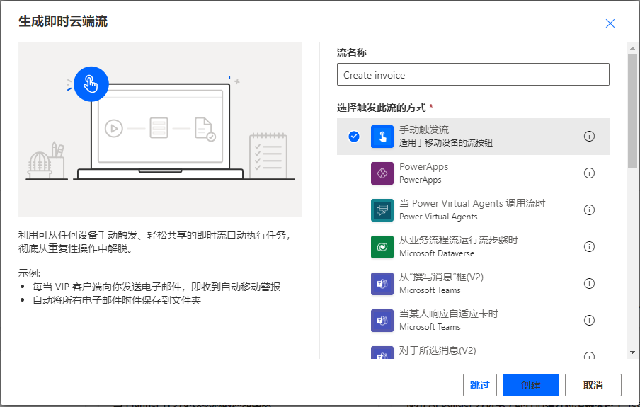Uncheck the selected 手动触发流 checkmark
Screen dimensions: 640x407
pos(354,137)
